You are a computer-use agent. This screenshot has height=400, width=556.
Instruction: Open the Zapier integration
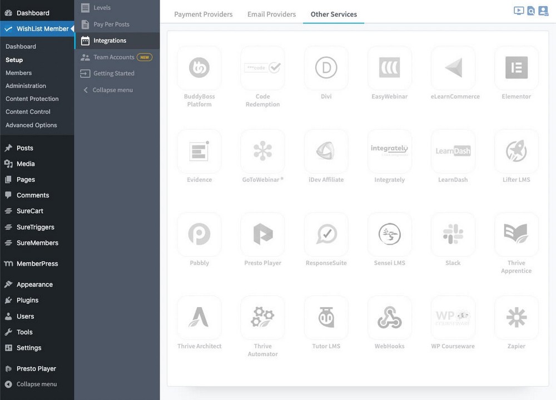tap(517, 317)
